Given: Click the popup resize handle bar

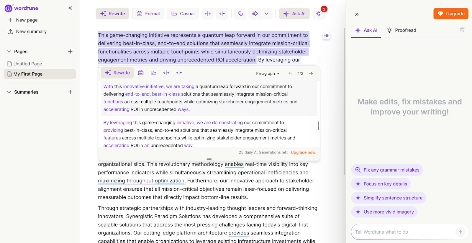Looking at the screenshot, I should [x=209, y=159].
